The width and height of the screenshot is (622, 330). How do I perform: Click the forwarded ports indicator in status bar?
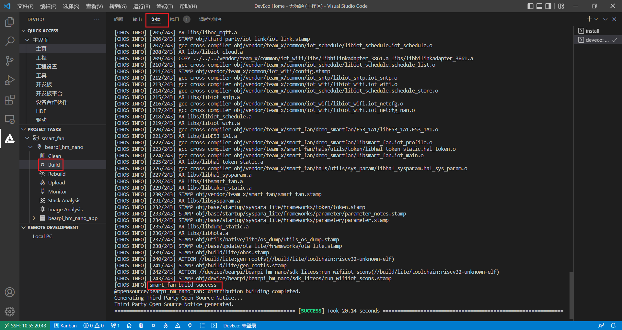pos(115,325)
